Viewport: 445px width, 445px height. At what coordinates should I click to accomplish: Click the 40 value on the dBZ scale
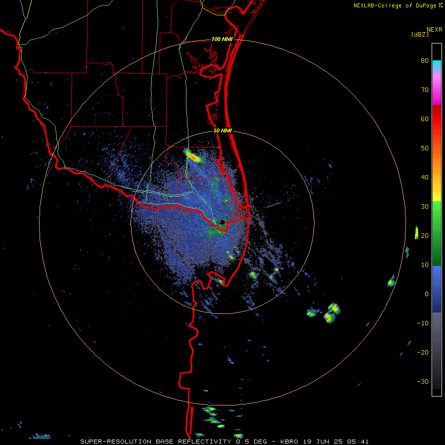(425, 178)
